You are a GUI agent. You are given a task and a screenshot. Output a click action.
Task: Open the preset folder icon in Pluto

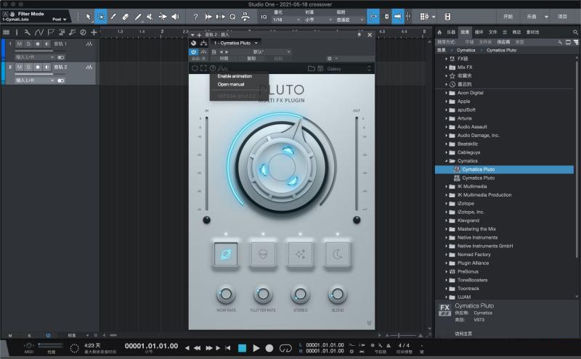pos(312,68)
